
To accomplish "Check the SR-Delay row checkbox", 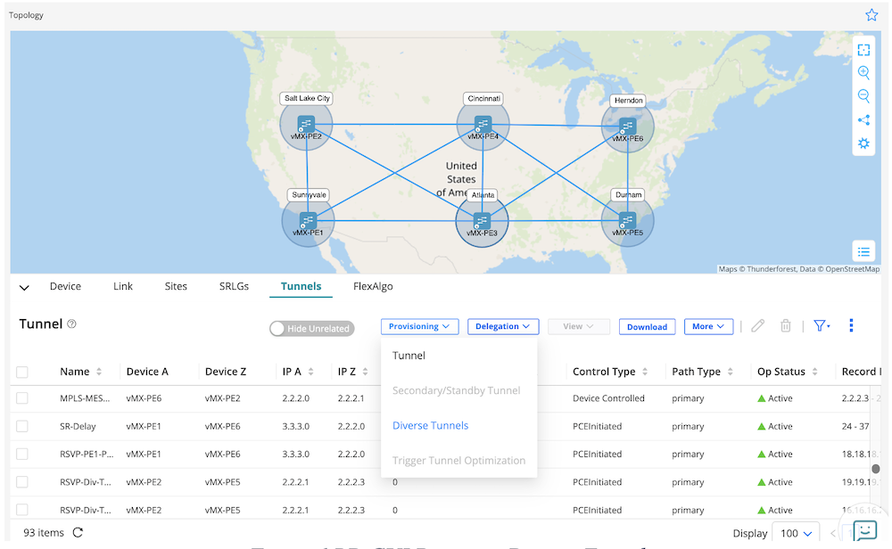I will tap(22, 426).
